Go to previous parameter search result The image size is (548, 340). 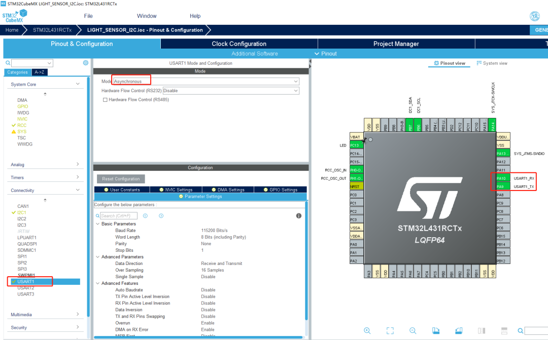click(145, 216)
